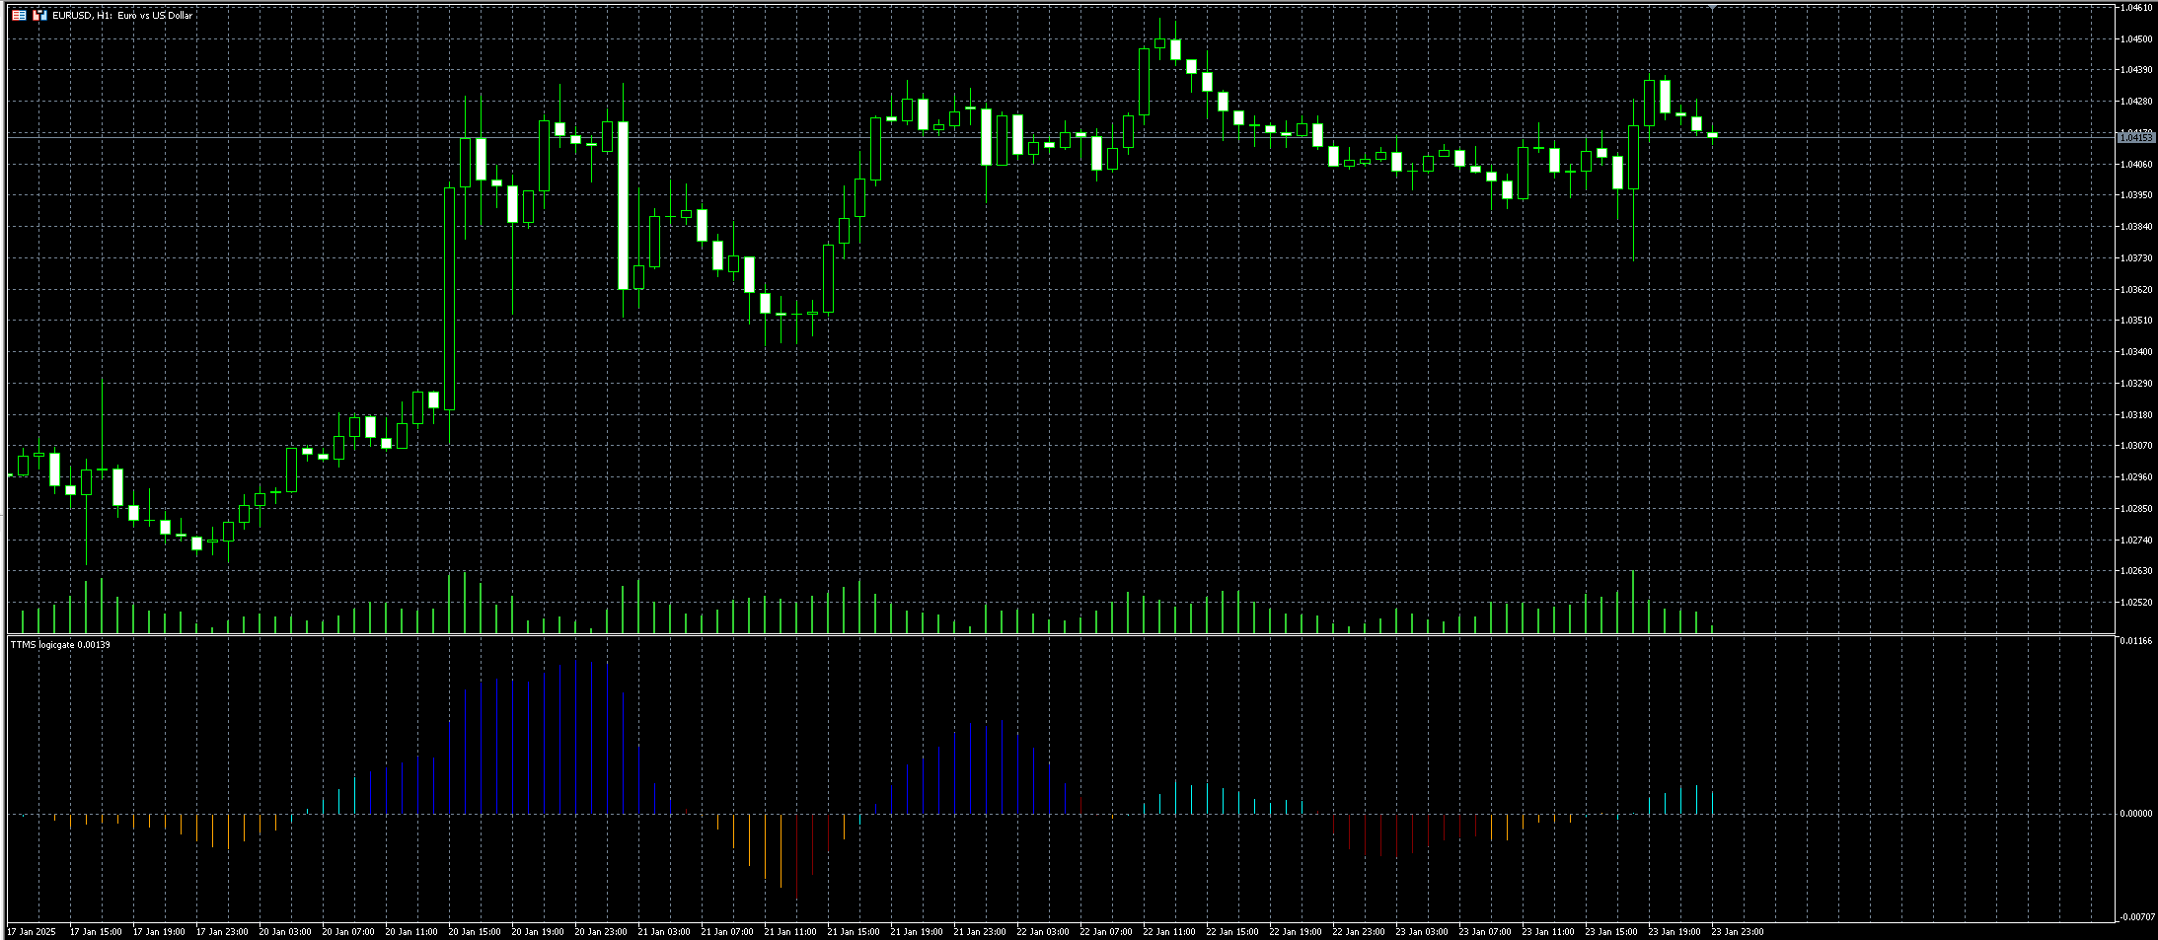Image resolution: width=2158 pixels, height=940 pixels.
Task: Click the chart title 'EURUSD, H1: Euro vs US Dollar'
Action: (122, 16)
